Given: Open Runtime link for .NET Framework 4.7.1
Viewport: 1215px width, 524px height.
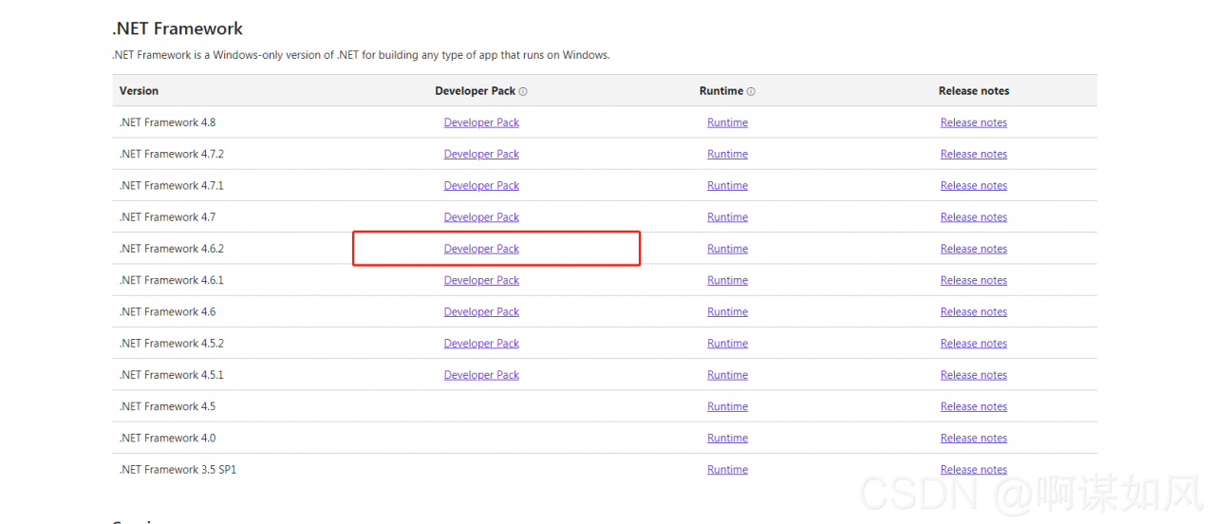Looking at the screenshot, I should (727, 185).
